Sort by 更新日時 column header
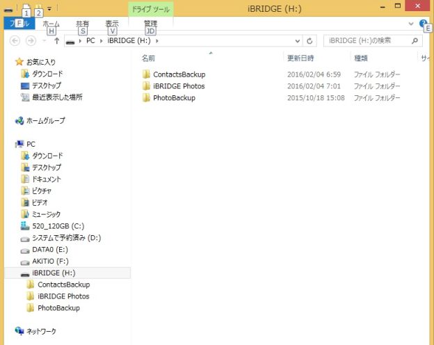This screenshot has width=434, height=345. (x=300, y=58)
